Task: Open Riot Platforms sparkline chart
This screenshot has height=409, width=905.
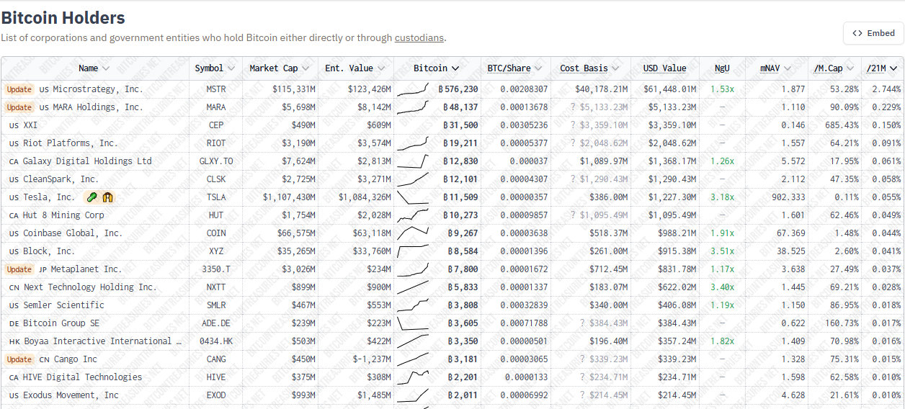Action: point(413,143)
